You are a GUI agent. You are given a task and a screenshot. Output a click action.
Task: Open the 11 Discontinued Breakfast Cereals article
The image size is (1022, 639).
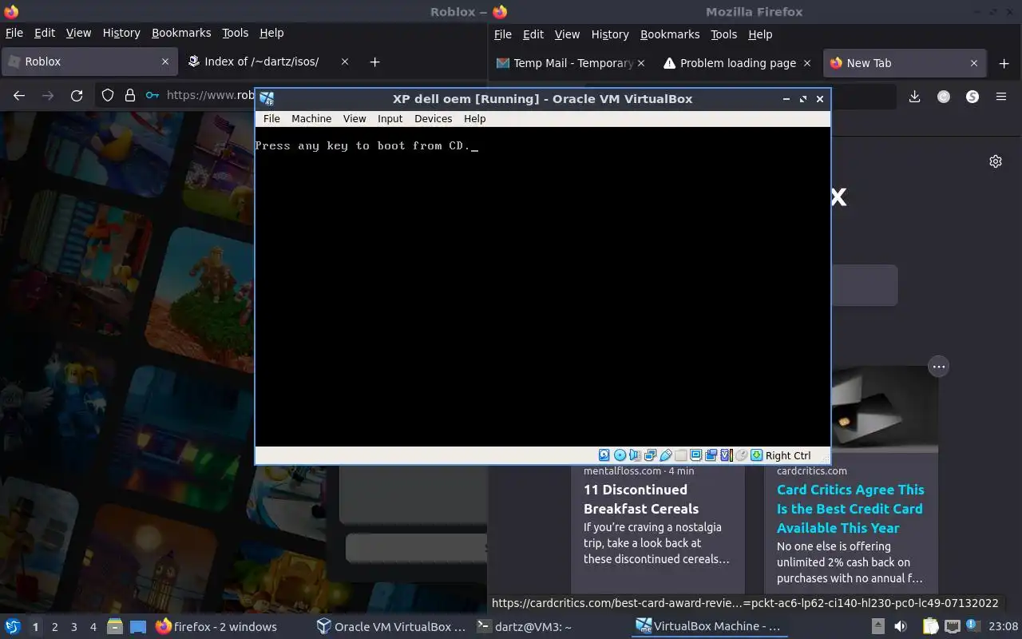click(641, 499)
